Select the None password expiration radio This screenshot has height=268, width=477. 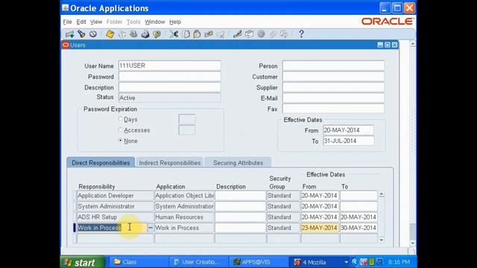[x=121, y=141]
